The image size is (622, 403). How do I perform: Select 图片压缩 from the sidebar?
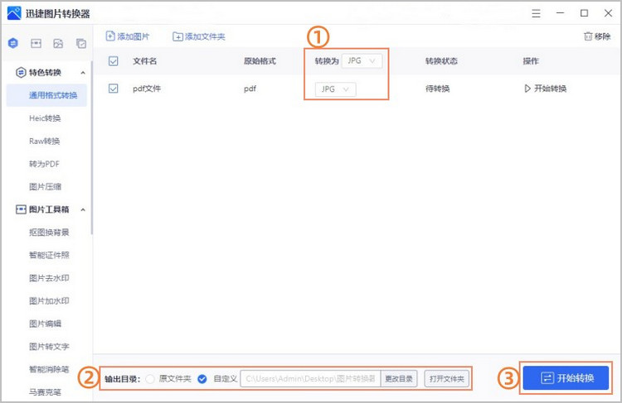click(45, 187)
